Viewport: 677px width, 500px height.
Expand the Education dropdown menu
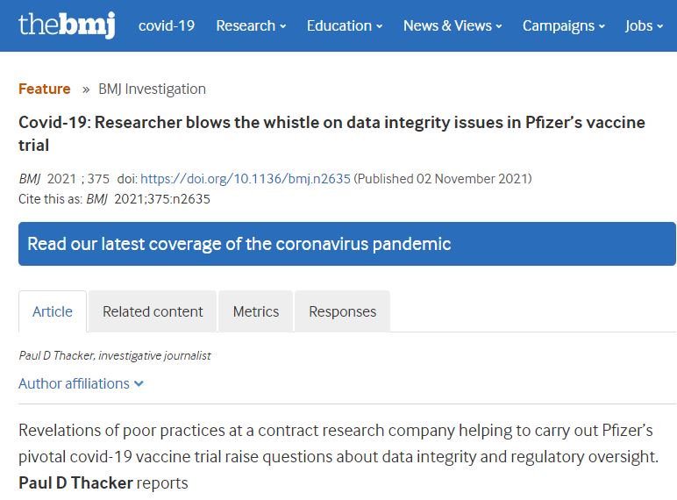[344, 25]
